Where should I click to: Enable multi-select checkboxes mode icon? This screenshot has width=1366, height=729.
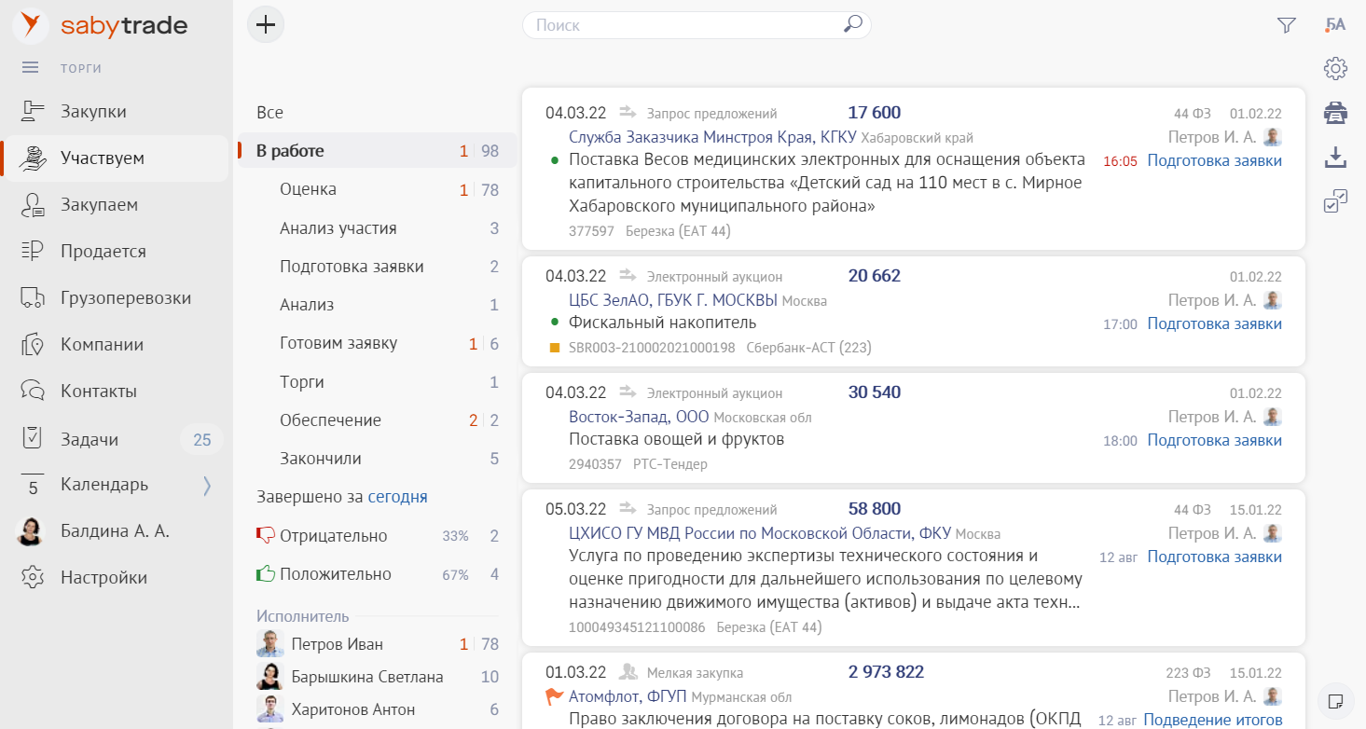coord(1335,201)
